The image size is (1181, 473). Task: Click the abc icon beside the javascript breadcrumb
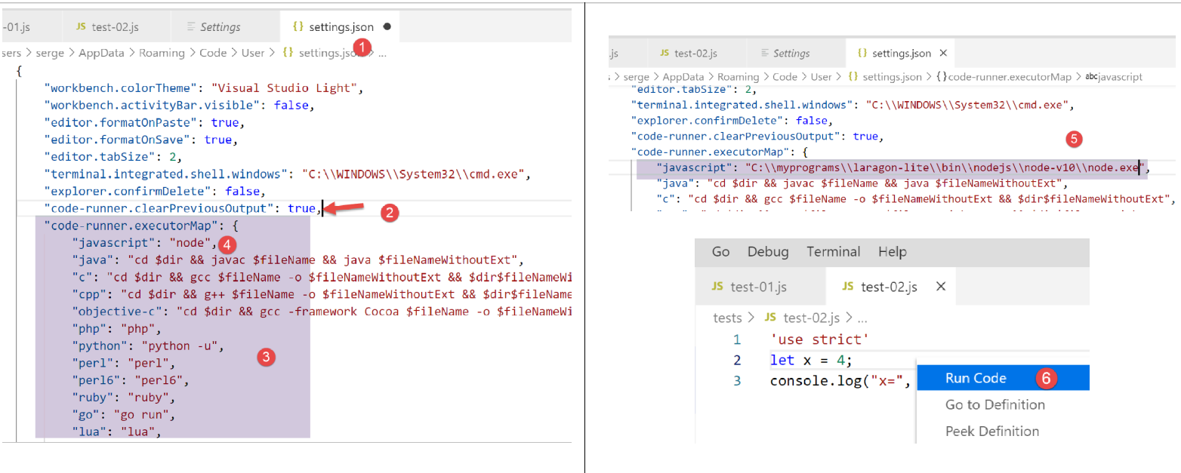coord(1090,77)
